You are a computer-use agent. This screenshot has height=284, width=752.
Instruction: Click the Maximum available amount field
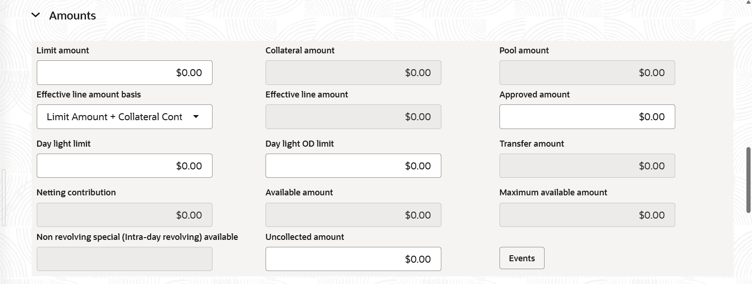click(x=587, y=215)
